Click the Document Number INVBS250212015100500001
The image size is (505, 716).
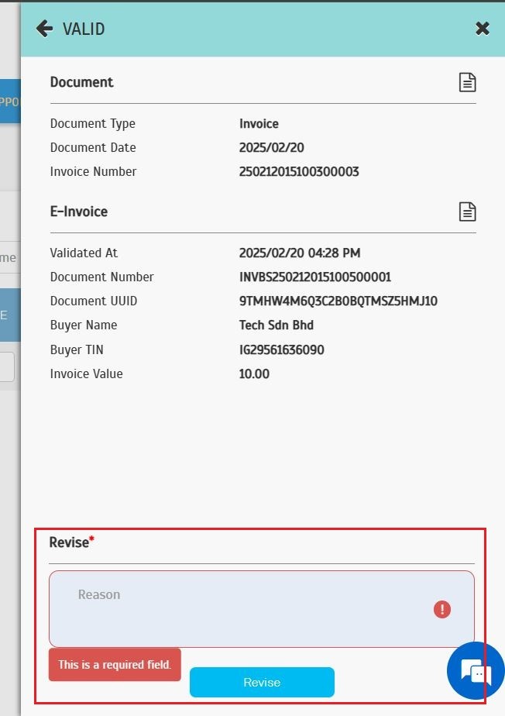pyautogui.click(x=314, y=277)
